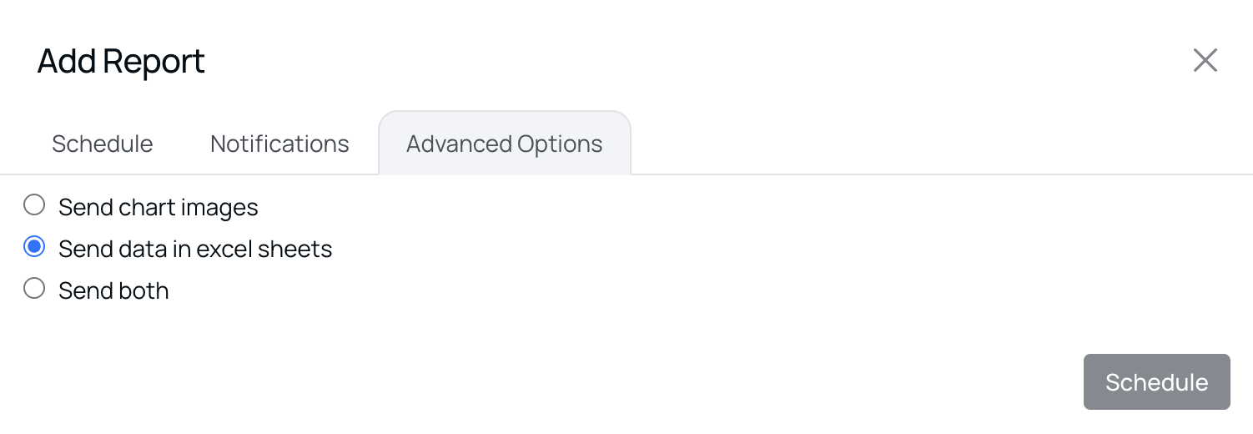Click the Send data in excel sheets label
The image size is (1253, 434).
coord(195,249)
